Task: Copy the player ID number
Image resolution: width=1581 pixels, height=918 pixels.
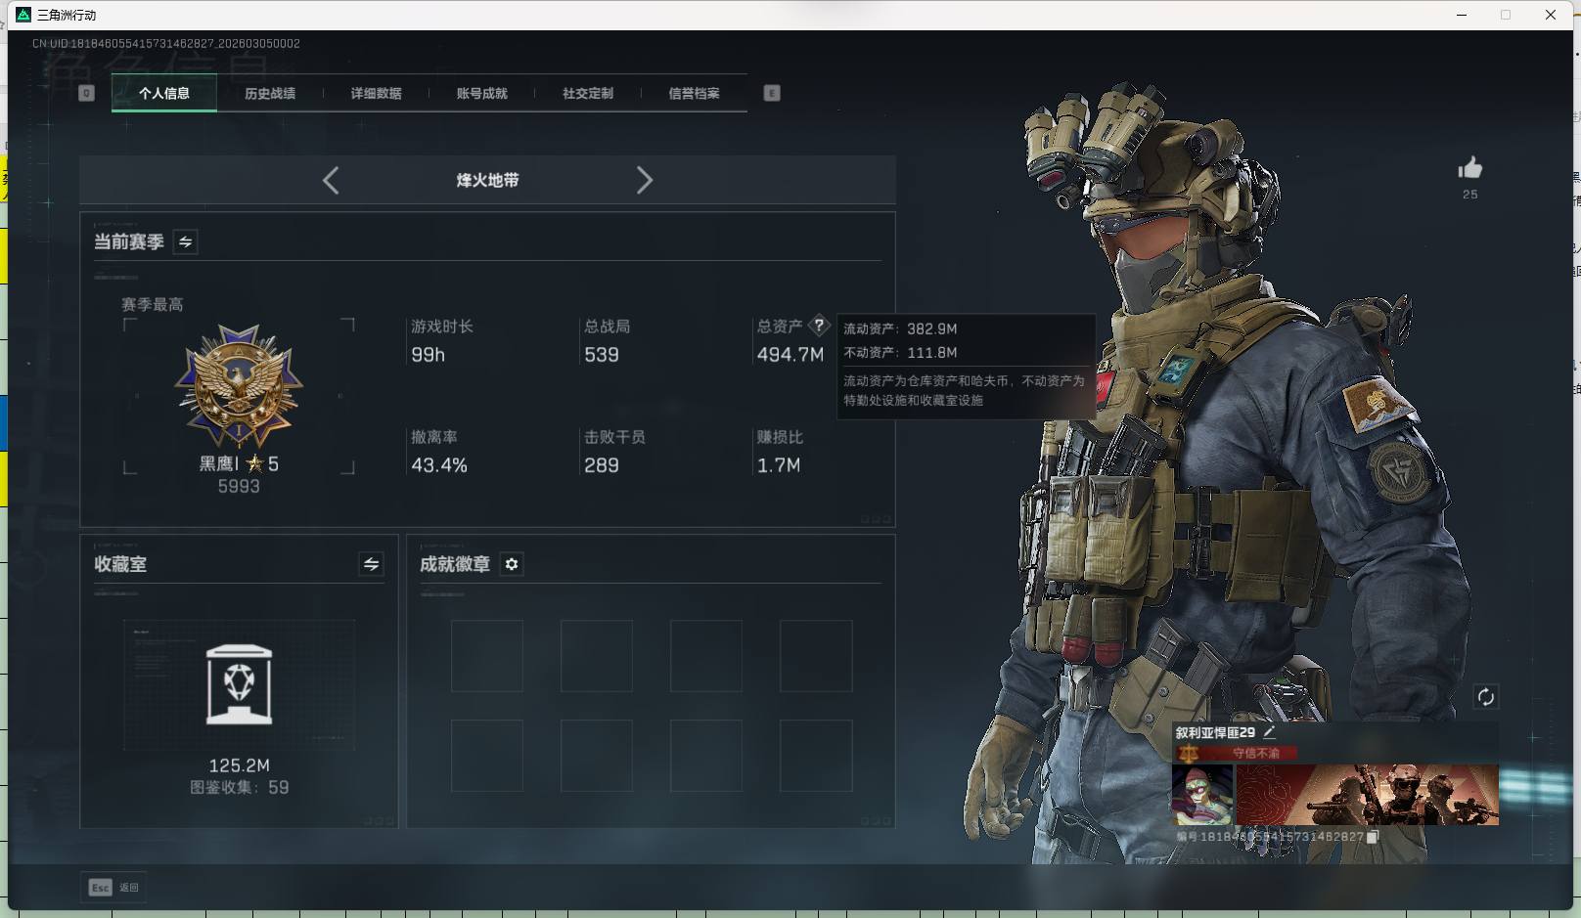Action: [x=1373, y=837]
